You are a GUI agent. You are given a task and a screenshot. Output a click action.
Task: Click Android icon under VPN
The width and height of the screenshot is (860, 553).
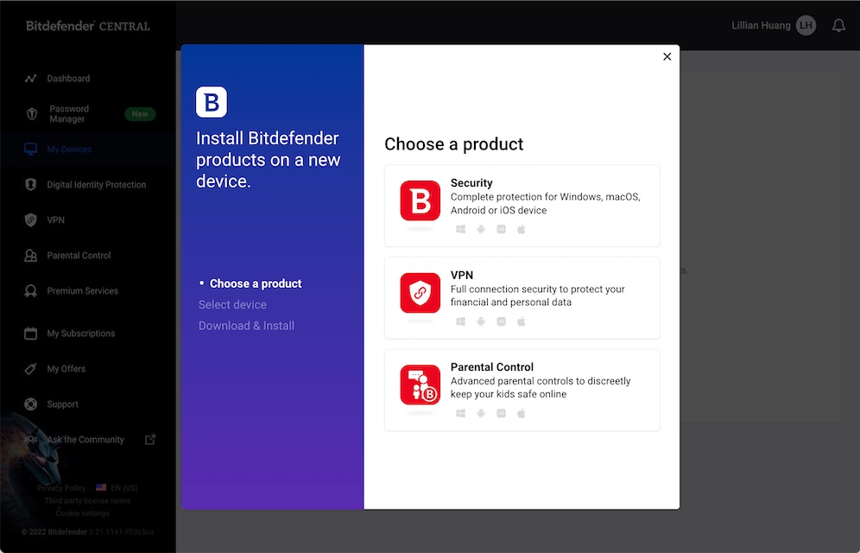tap(481, 321)
